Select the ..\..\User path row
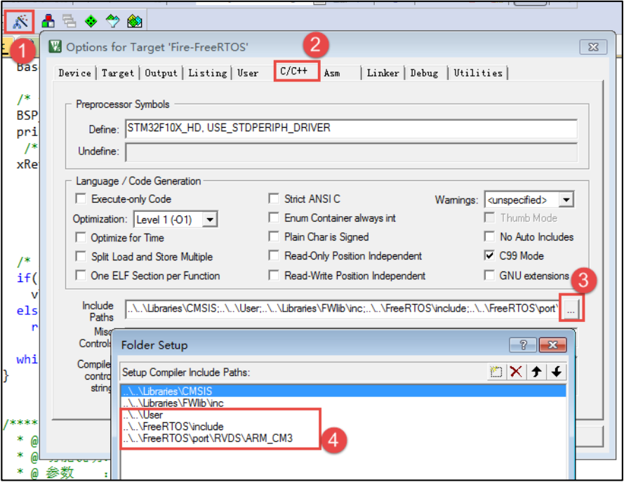The width and height of the screenshot is (624, 482). click(343, 415)
